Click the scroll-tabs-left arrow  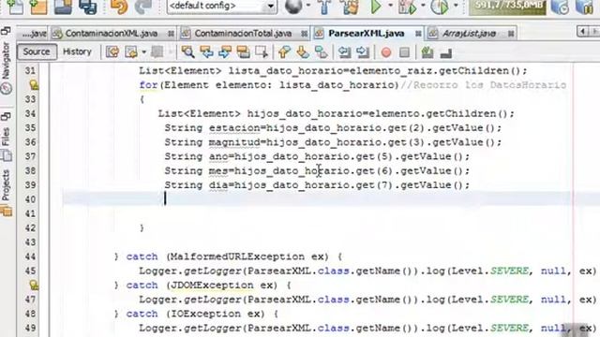[583, 31]
